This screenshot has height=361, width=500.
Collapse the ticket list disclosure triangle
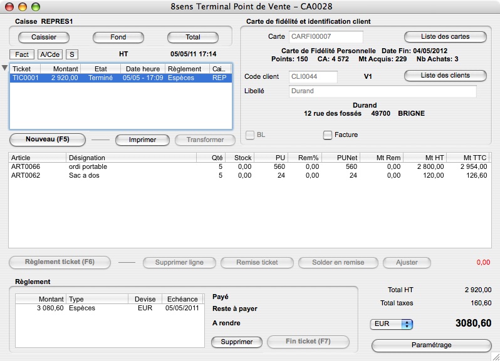point(4,68)
